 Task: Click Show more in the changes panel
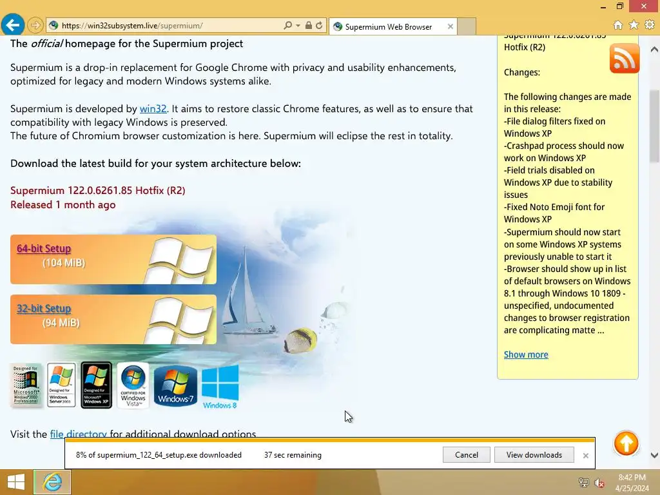click(526, 354)
